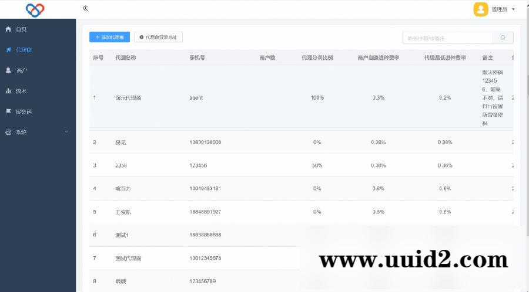Screen dimensions: 529x292
Task: Click phone number 123456789
Action: pyautogui.click(x=202, y=281)
